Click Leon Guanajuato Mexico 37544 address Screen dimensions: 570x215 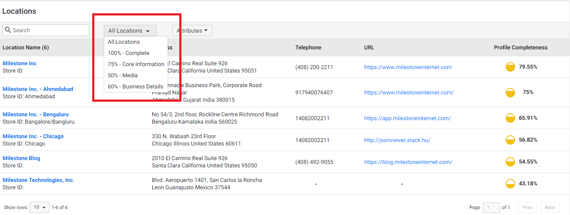(x=191, y=188)
